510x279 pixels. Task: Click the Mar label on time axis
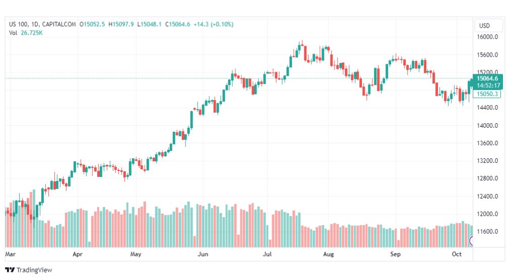coord(10,254)
